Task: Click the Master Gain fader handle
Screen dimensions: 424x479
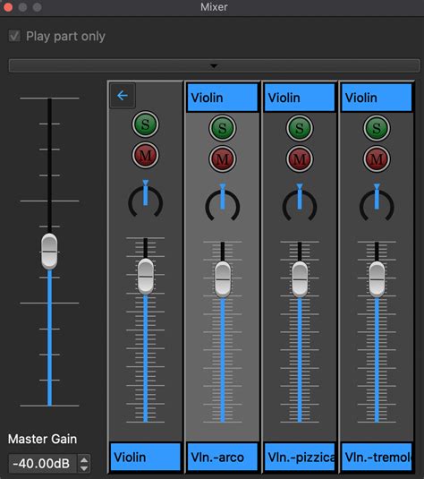Action: (x=49, y=252)
